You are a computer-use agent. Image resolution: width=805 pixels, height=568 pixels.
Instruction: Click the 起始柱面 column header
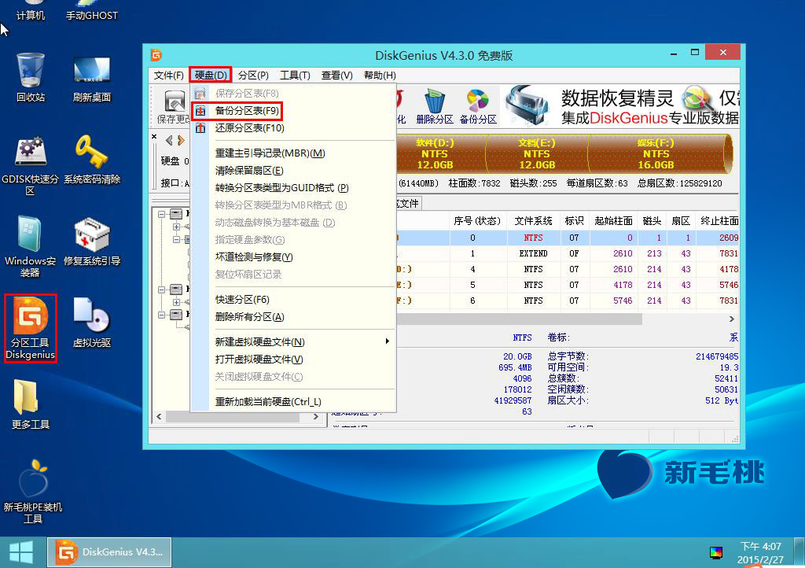(613, 221)
